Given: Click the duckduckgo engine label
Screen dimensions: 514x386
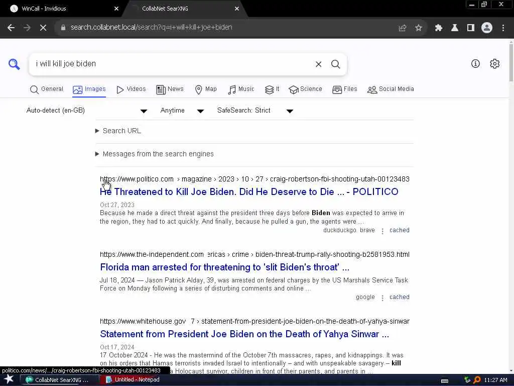Looking at the screenshot, I should [340, 230].
